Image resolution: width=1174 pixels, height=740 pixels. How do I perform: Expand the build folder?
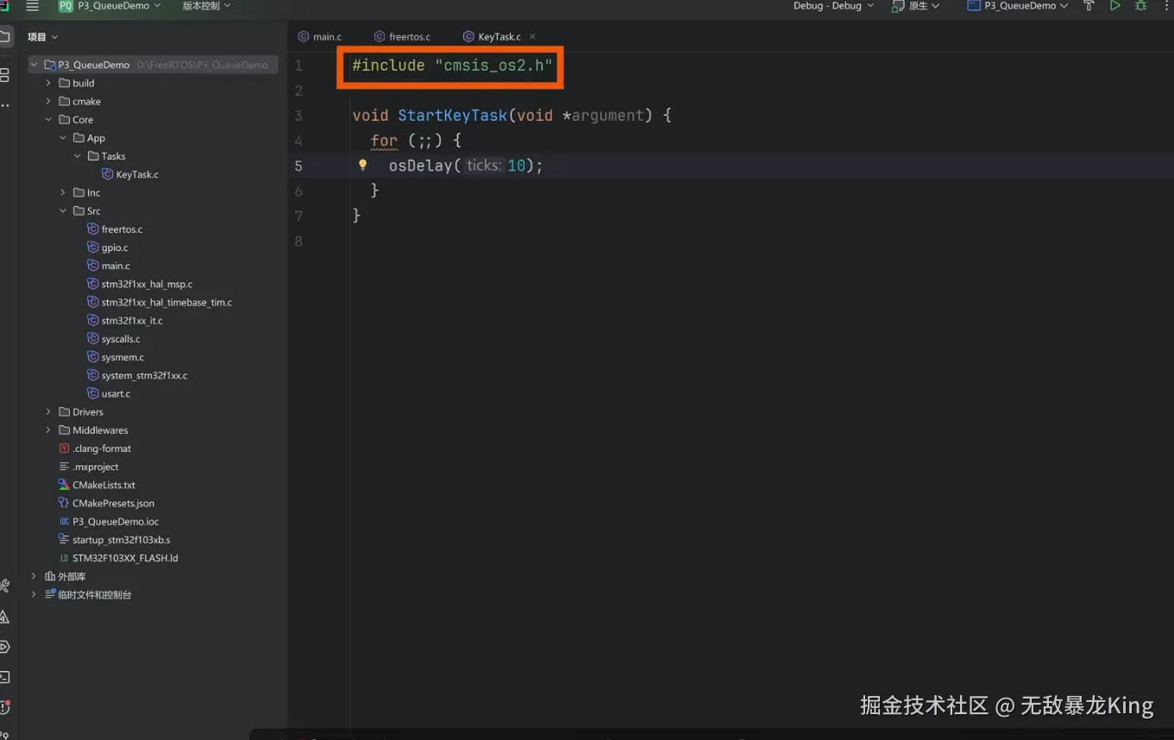point(48,83)
